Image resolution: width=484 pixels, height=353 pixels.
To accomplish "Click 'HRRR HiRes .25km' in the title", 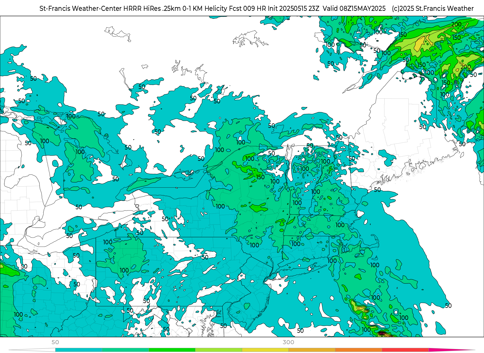I will tap(152, 9).
